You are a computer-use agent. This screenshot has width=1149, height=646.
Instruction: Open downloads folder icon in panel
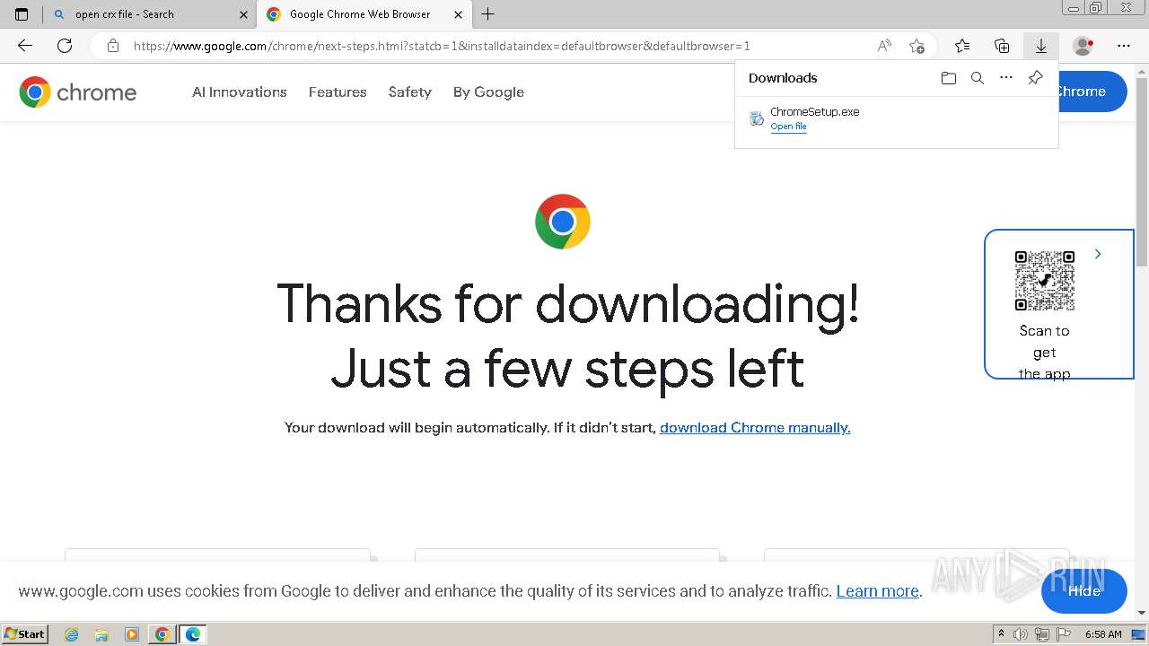click(949, 78)
